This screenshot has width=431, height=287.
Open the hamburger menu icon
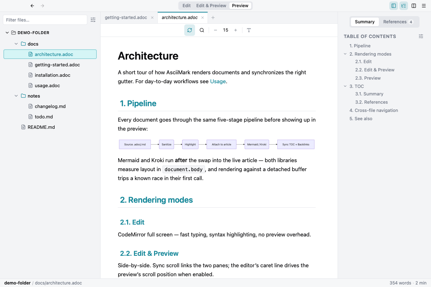tap(424, 6)
